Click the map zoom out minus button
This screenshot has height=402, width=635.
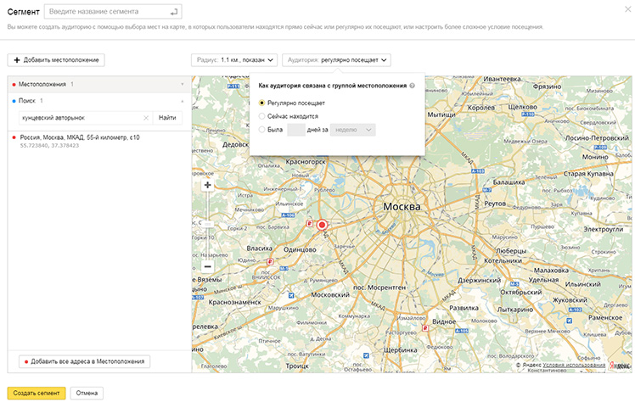tap(207, 266)
